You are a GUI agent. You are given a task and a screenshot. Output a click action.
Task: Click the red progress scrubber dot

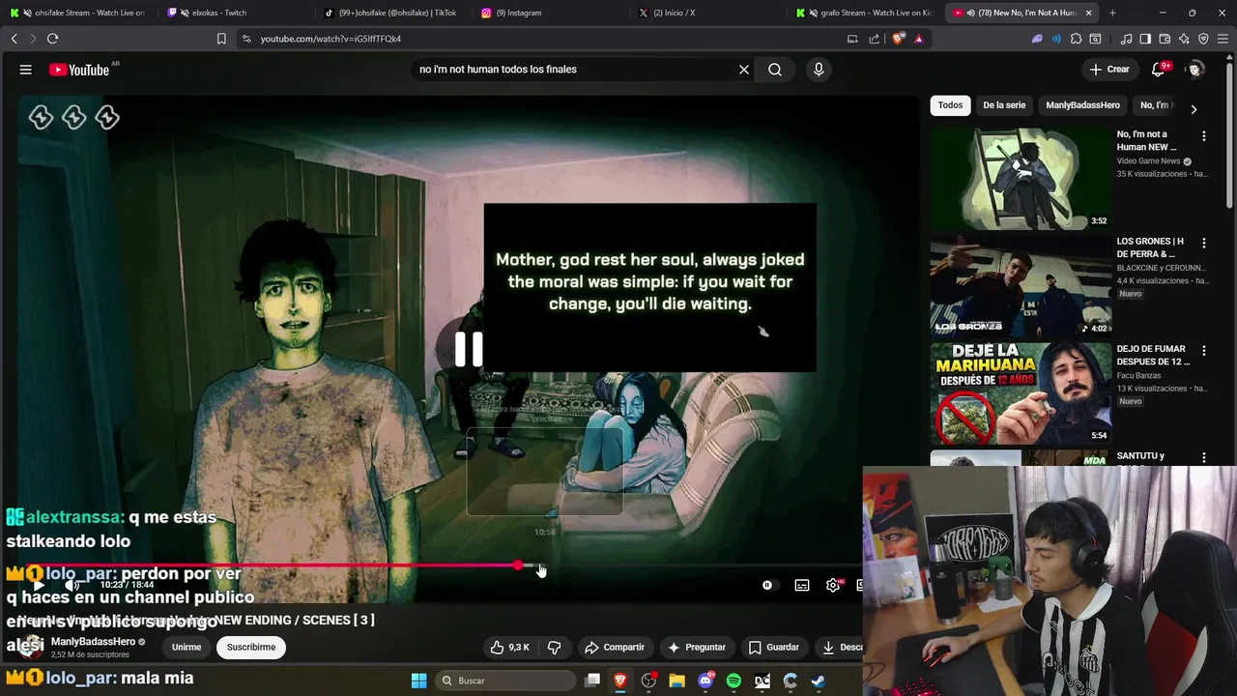coord(519,565)
